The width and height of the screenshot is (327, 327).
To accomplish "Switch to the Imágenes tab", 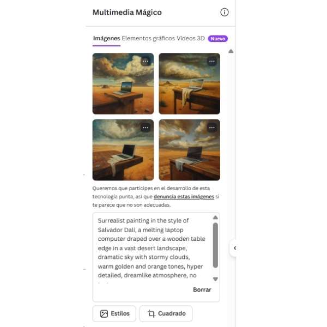I will [x=106, y=38].
